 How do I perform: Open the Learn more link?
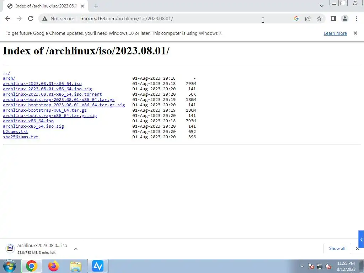click(x=335, y=33)
